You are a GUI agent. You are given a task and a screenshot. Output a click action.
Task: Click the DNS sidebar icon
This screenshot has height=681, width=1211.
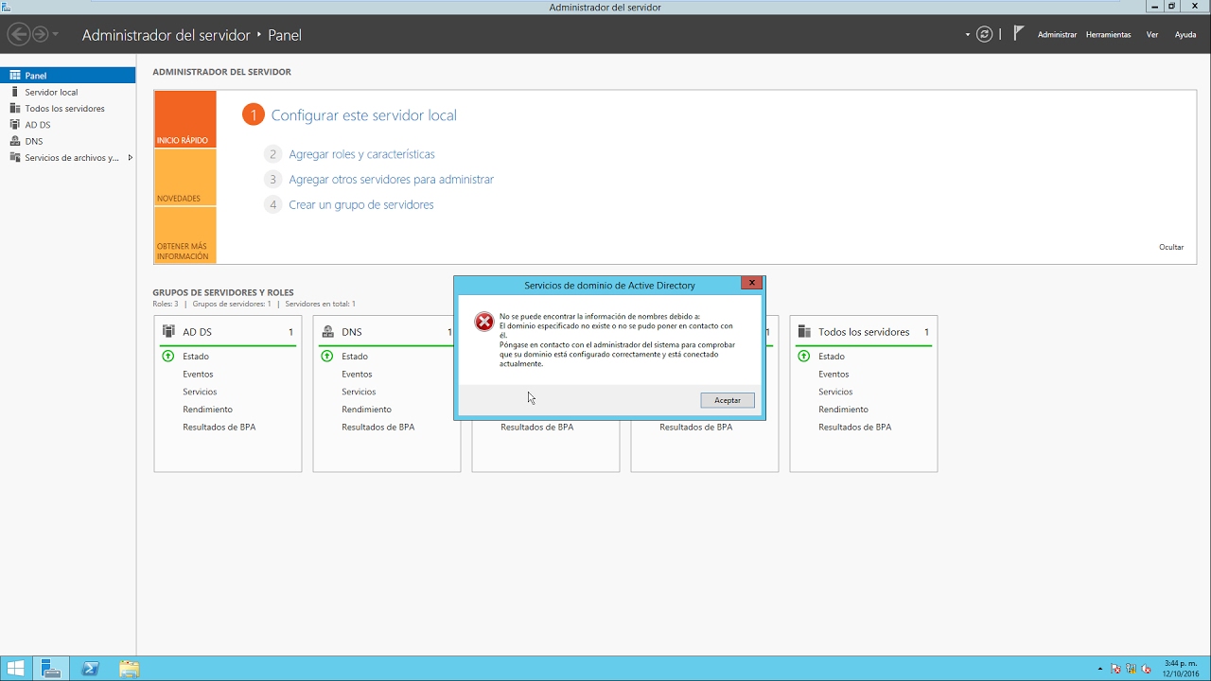[15, 141]
